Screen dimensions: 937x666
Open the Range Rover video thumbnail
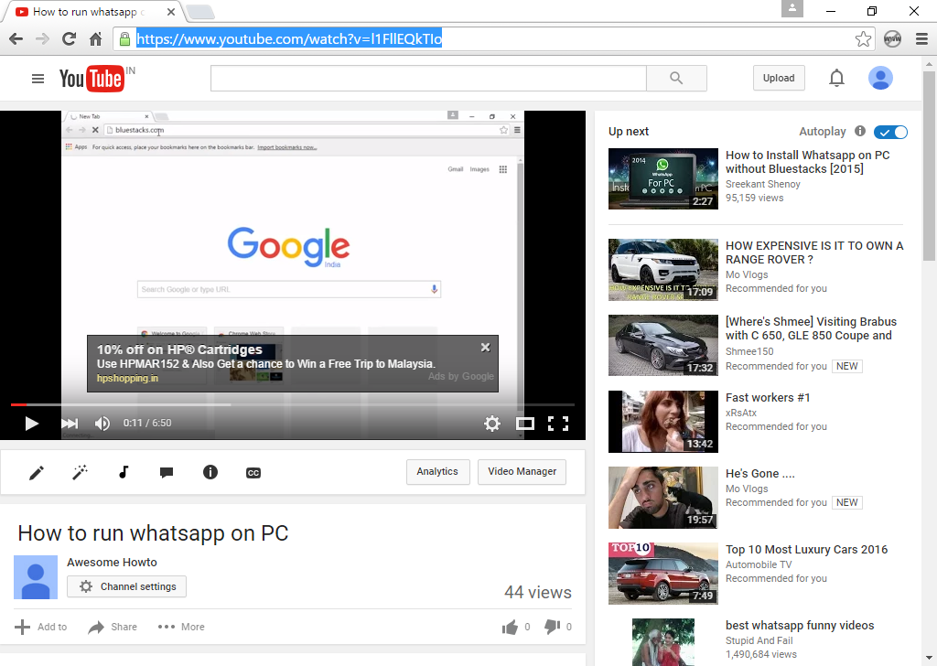[x=663, y=269]
